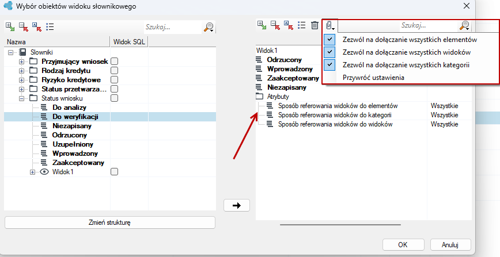
Task: Click the trash delete icon in right toolbar
Action: coord(315,25)
